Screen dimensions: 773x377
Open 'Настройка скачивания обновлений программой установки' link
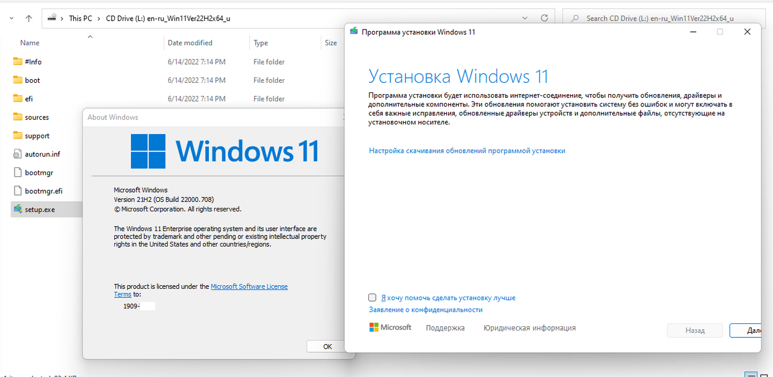(x=467, y=150)
